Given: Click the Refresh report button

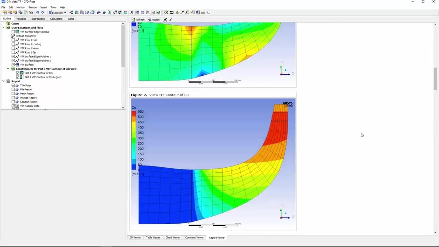Looking at the screenshot, I should pos(138,19).
